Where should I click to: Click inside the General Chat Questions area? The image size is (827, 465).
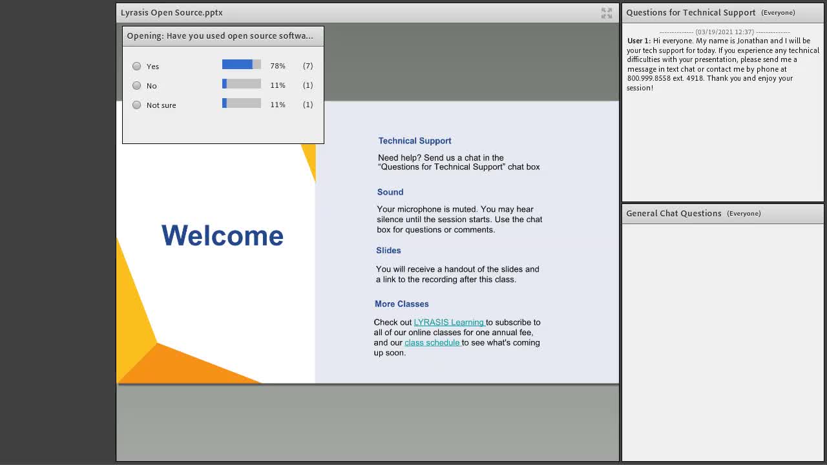pyautogui.click(x=722, y=342)
